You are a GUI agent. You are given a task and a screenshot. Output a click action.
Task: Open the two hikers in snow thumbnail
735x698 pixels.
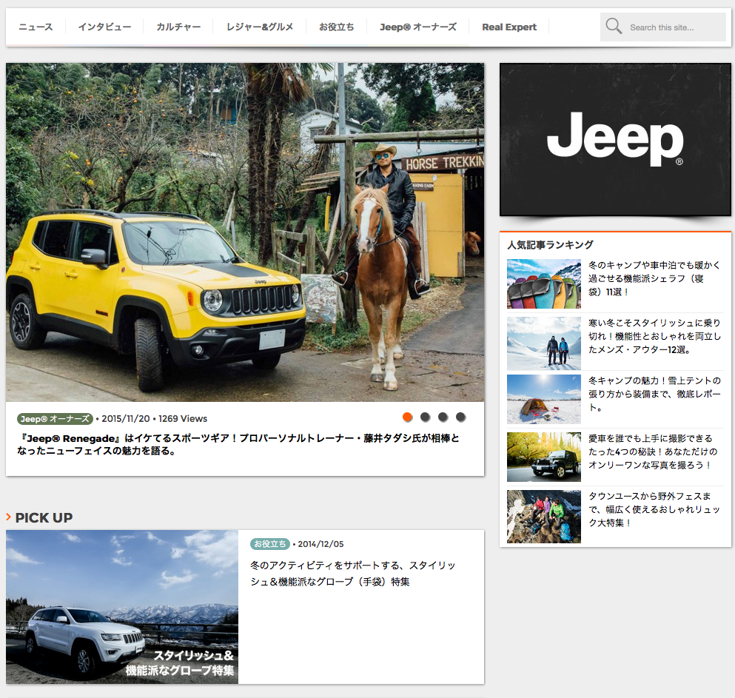[x=544, y=343]
